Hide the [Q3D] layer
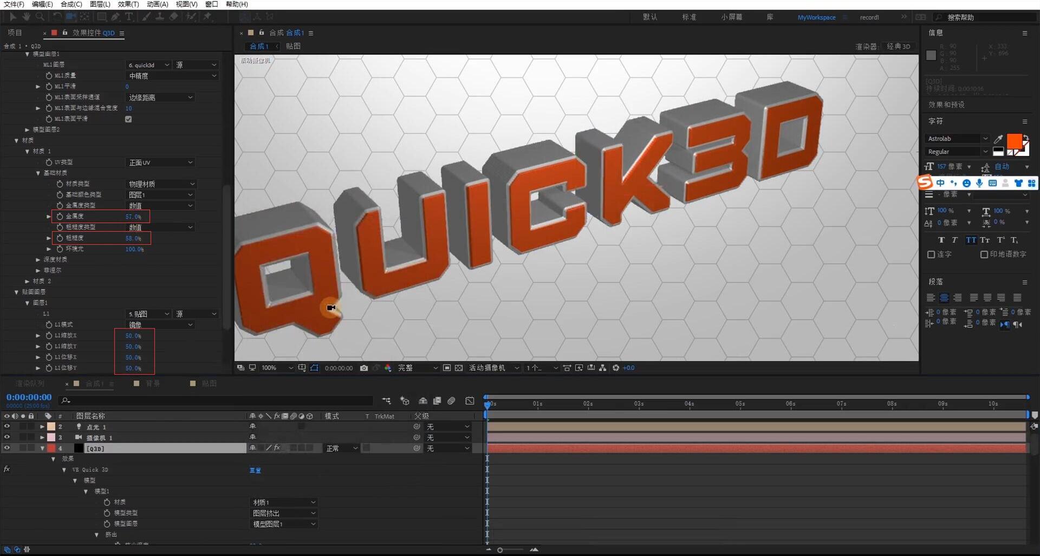The width and height of the screenshot is (1040, 556). coord(7,448)
